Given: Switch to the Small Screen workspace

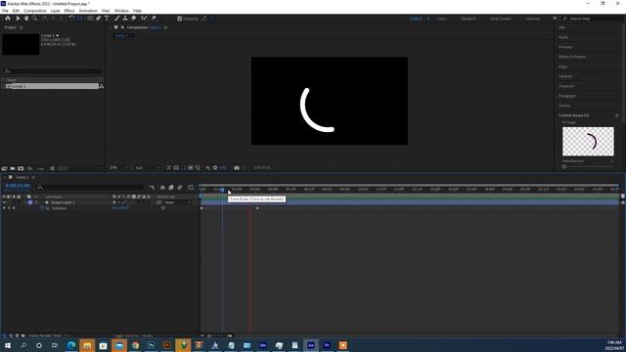Looking at the screenshot, I should pyautogui.click(x=500, y=19).
